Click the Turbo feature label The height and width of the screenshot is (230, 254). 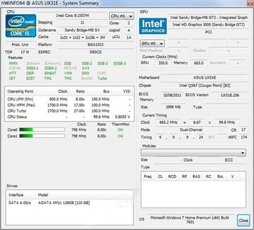pos(102,78)
